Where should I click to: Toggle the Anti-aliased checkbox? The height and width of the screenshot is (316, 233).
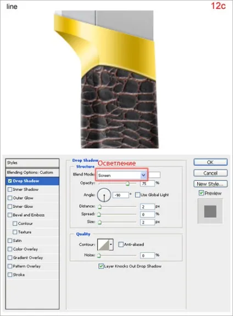click(x=121, y=244)
